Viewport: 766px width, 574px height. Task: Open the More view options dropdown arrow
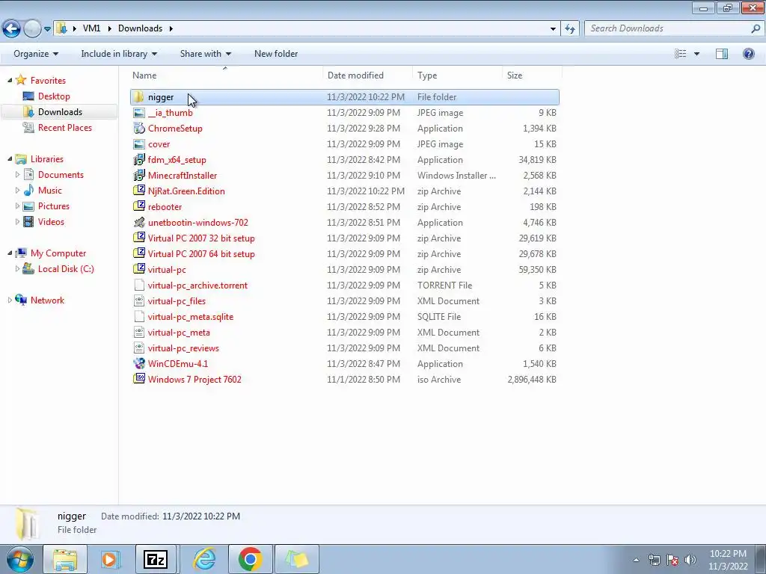[x=696, y=54]
